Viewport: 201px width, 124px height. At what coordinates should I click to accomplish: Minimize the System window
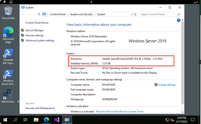160,8
